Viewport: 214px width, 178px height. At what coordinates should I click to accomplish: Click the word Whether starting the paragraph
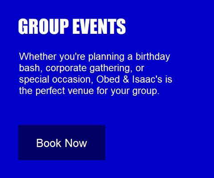38,57
